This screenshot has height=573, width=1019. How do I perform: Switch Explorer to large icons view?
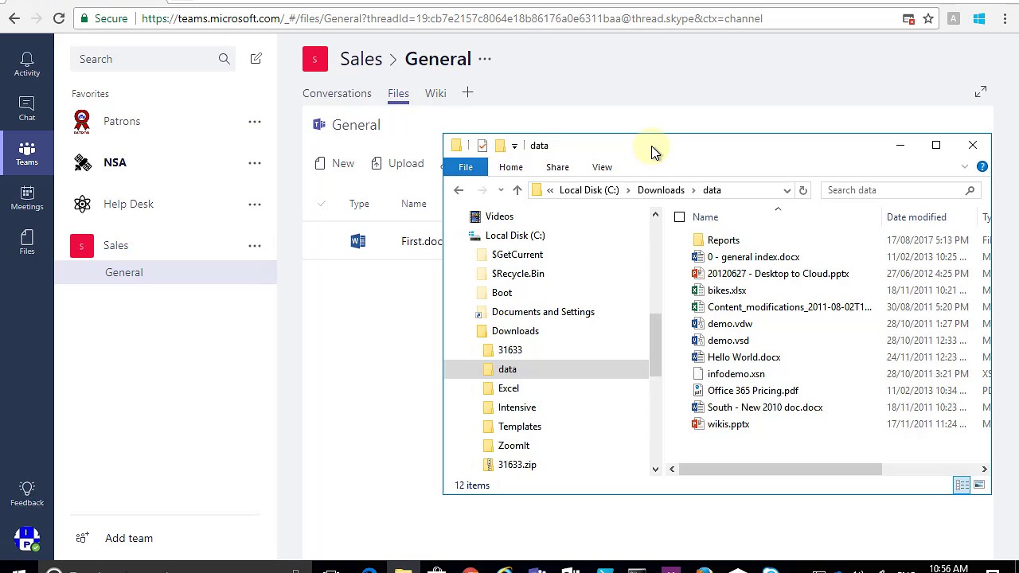tap(979, 485)
